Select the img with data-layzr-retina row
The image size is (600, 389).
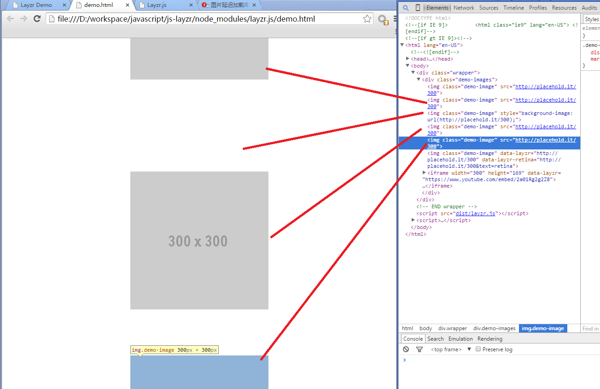coord(489,160)
